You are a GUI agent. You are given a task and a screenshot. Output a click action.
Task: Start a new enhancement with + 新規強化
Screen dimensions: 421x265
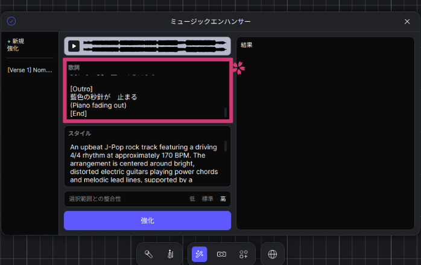[16, 45]
